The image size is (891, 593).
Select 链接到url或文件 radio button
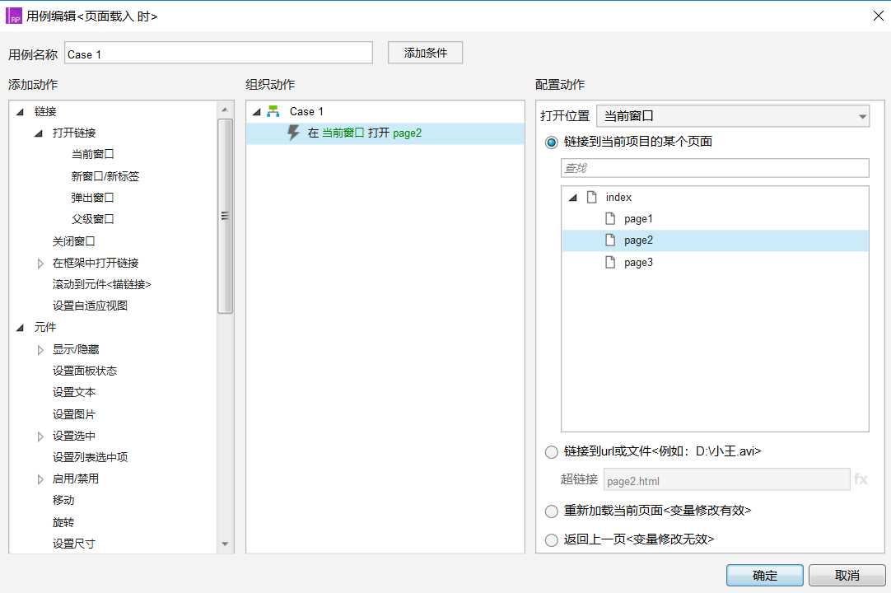(551, 452)
